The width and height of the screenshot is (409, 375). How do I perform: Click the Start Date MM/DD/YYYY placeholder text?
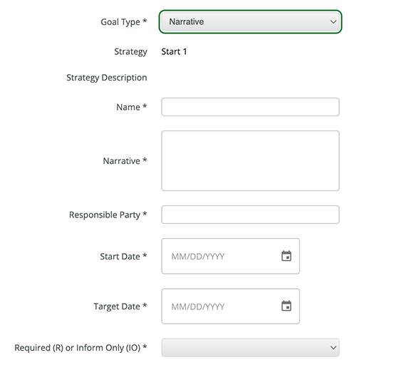click(197, 257)
